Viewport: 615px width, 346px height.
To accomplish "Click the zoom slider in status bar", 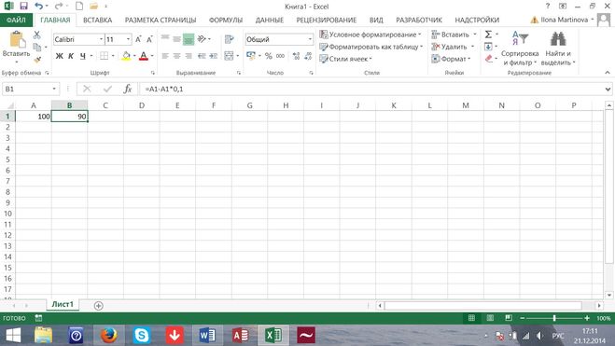I will click(554, 318).
